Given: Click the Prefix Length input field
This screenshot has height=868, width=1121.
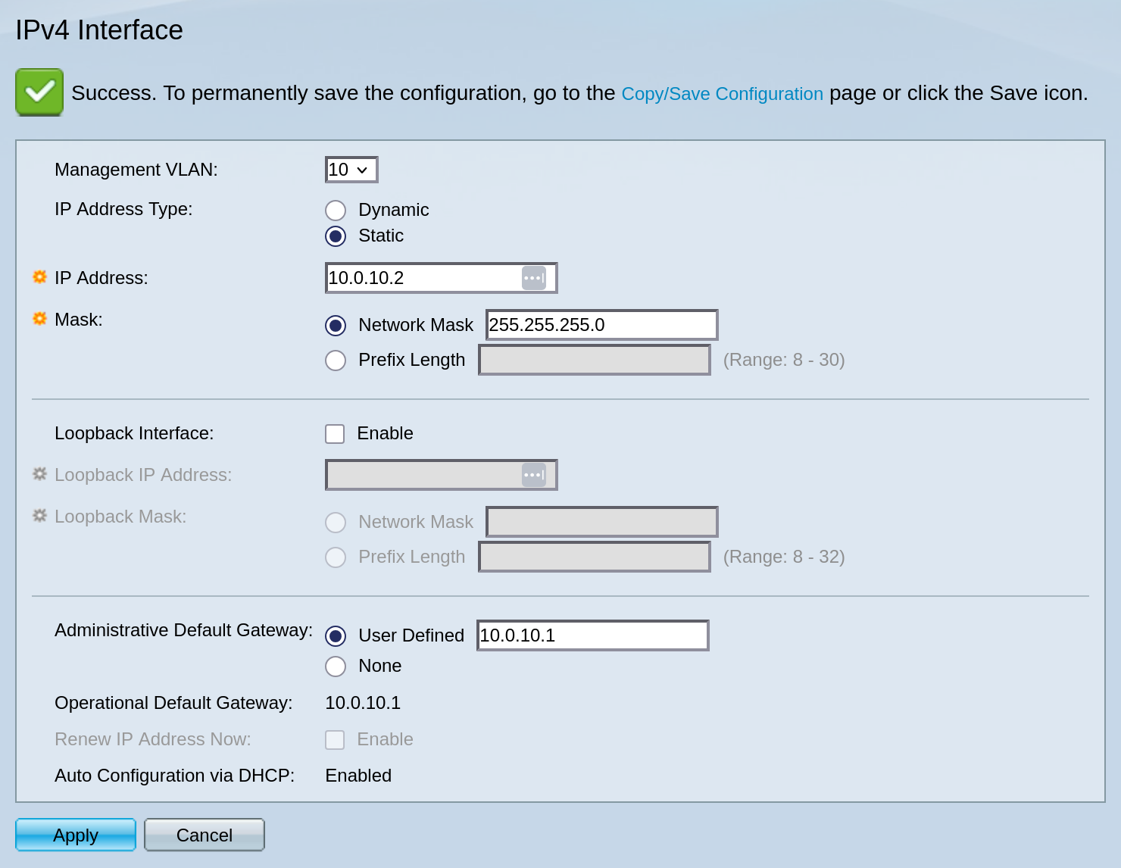Looking at the screenshot, I should pos(594,360).
